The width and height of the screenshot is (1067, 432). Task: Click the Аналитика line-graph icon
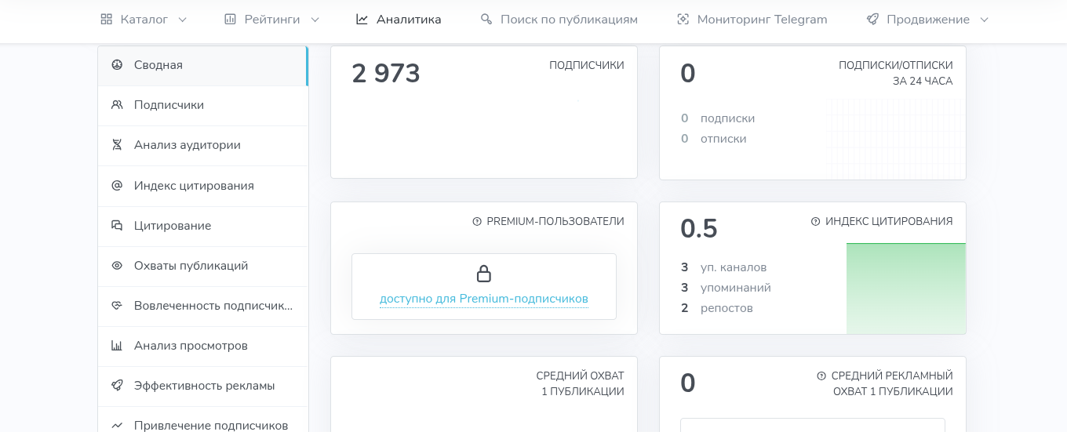tap(362, 20)
